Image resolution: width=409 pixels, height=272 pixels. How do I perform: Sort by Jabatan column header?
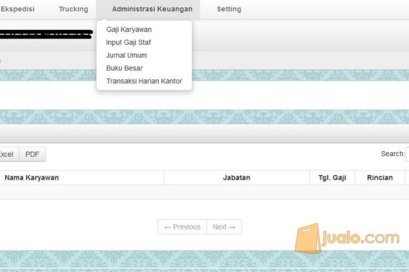click(237, 177)
